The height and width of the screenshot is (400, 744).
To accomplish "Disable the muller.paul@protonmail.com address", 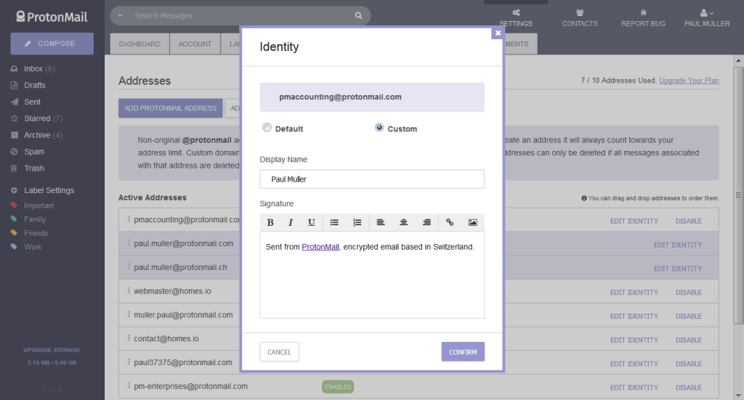I will (x=689, y=316).
